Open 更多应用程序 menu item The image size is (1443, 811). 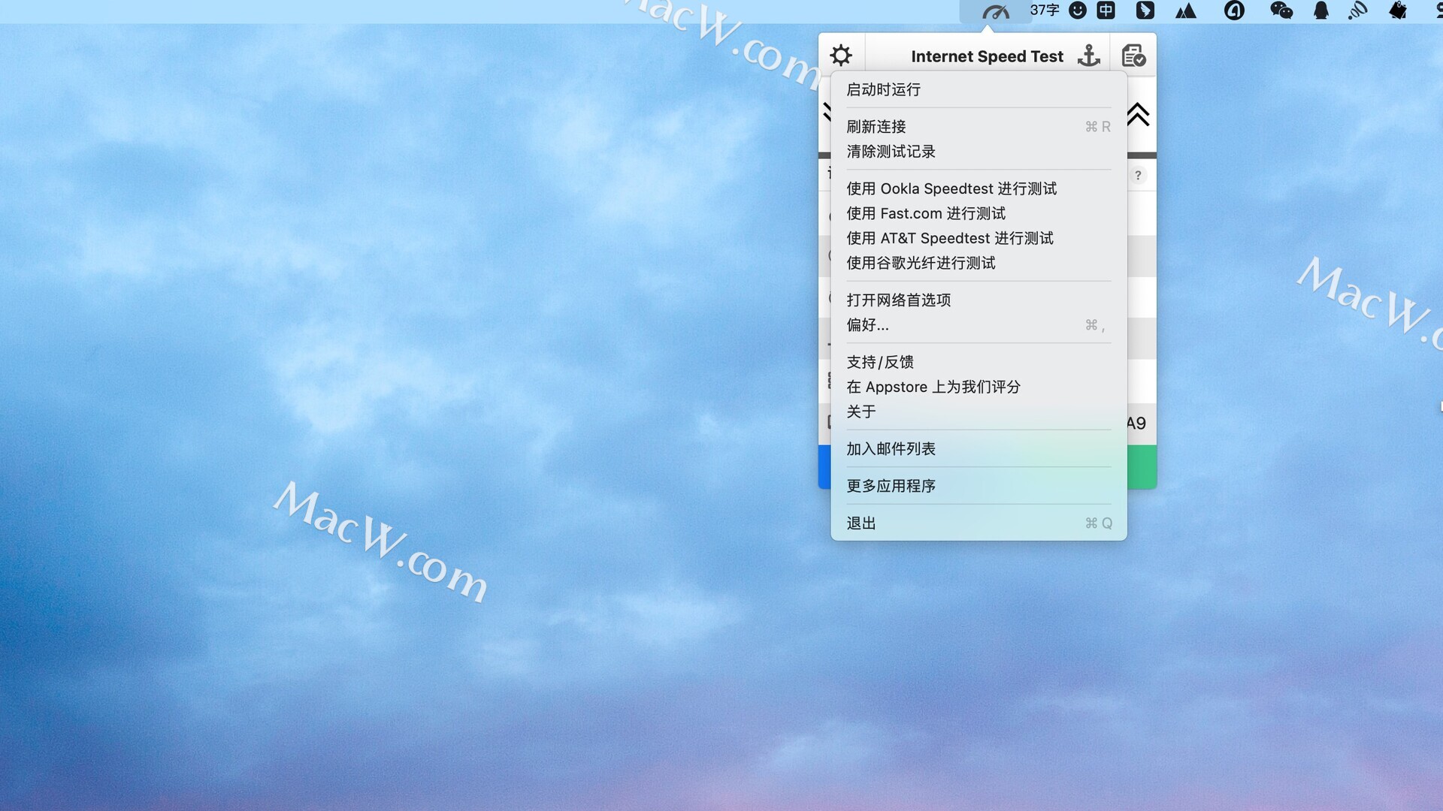[x=979, y=486]
